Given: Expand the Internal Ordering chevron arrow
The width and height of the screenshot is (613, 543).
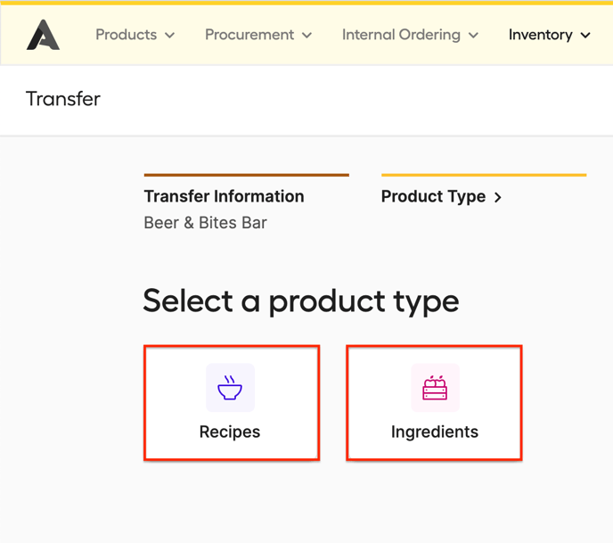Looking at the screenshot, I should [x=473, y=35].
